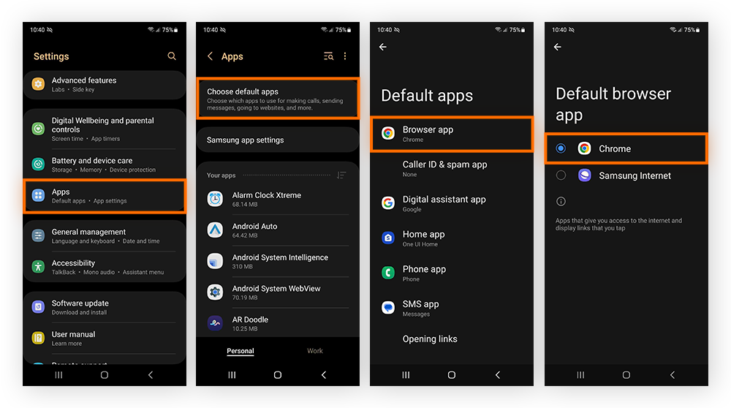Image resolution: width=731 pixels, height=408 pixels.
Task: Tap Battery and device care label
Action: coord(92,160)
